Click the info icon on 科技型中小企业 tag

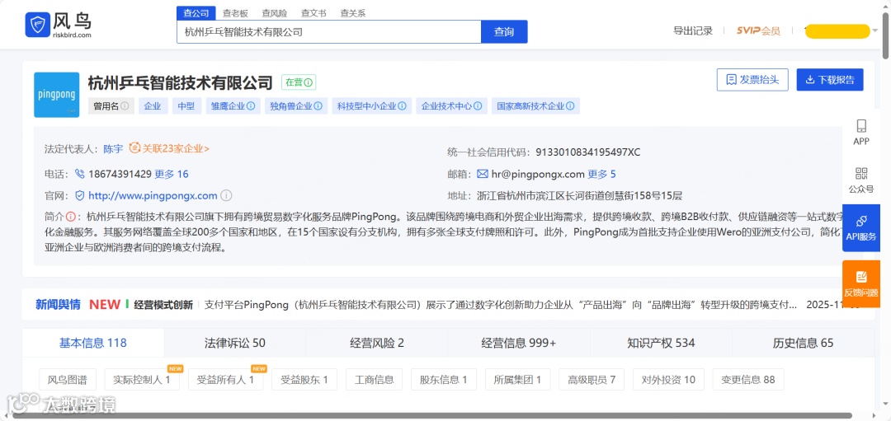click(x=403, y=106)
